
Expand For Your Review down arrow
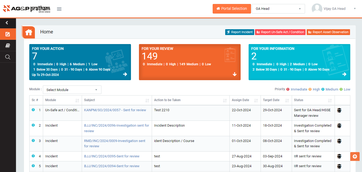(x=235, y=74)
